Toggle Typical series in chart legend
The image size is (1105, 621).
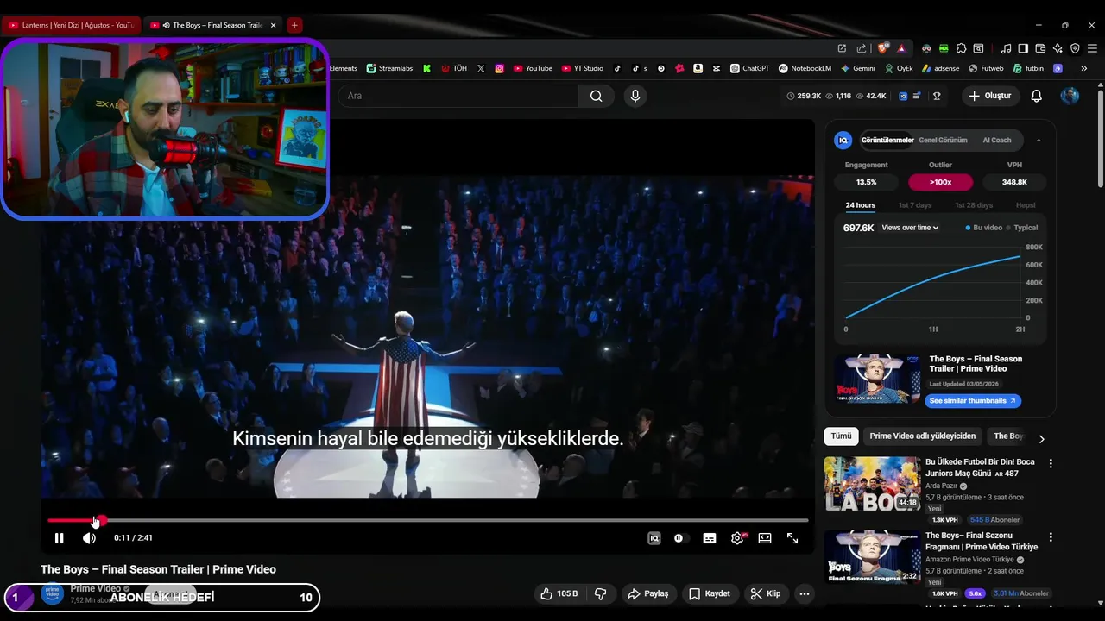click(x=1022, y=228)
